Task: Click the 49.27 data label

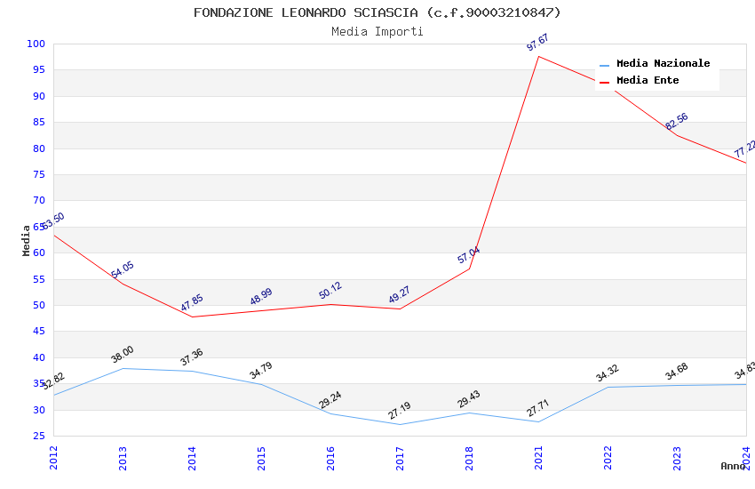Action: 399,294
